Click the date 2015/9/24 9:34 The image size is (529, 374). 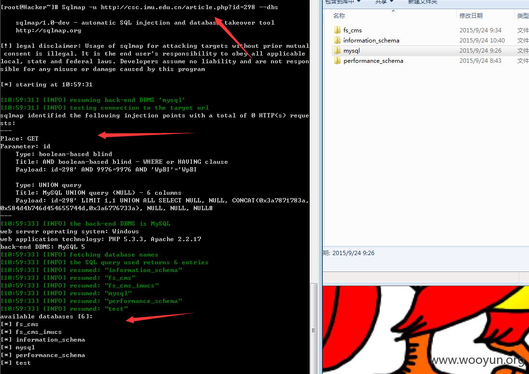480,30
